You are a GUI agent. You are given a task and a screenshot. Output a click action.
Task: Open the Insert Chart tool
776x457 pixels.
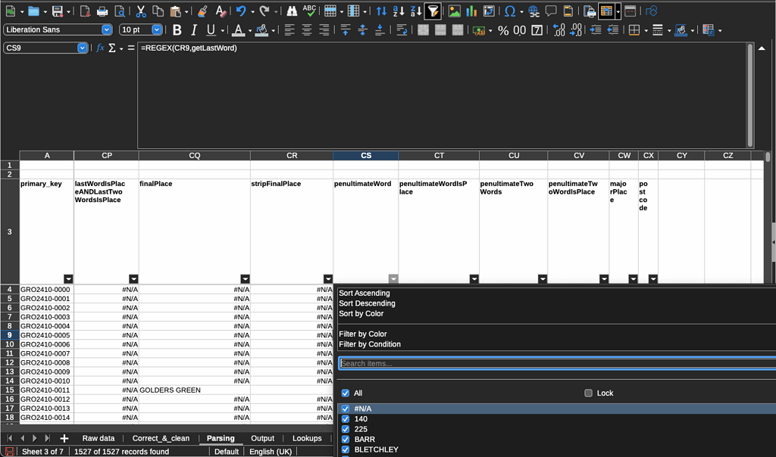point(471,11)
